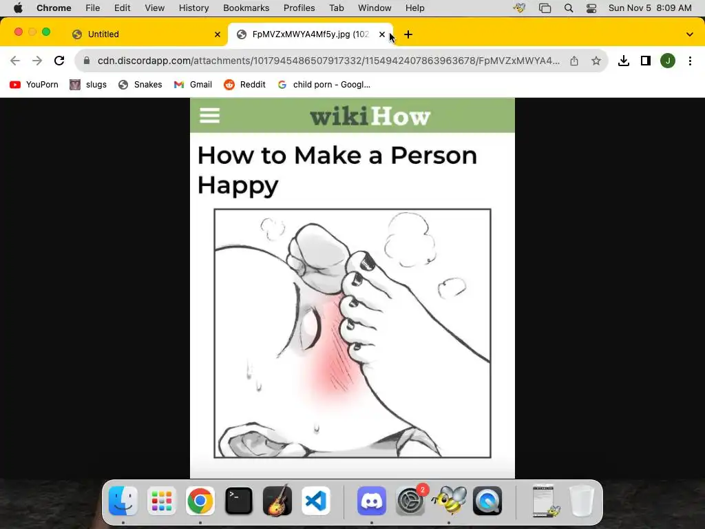This screenshot has height=529, width=705.
Task: Open the Snakes bookmark
Action: (x=140, y=85)
